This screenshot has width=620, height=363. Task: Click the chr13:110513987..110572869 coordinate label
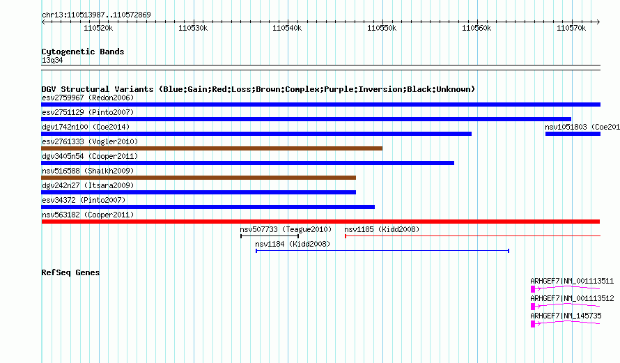(96, 15)
